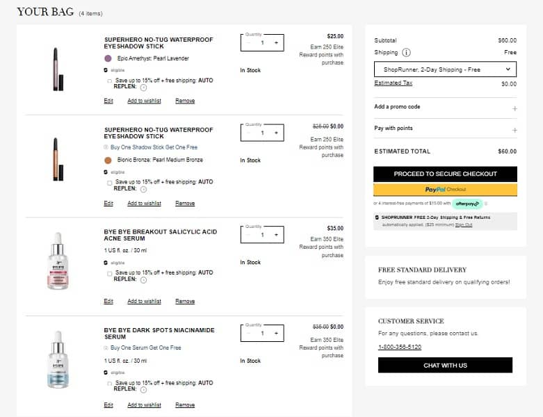
Task: Click the info icon next to afterpay
Action: click(x=486, y=204)
